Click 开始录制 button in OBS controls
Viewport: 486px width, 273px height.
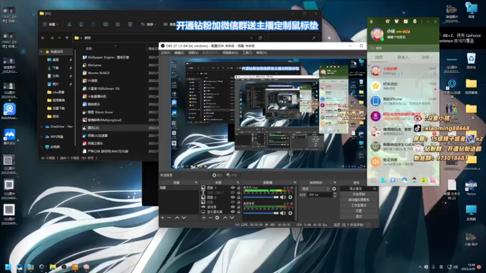[x=358, y=194]
